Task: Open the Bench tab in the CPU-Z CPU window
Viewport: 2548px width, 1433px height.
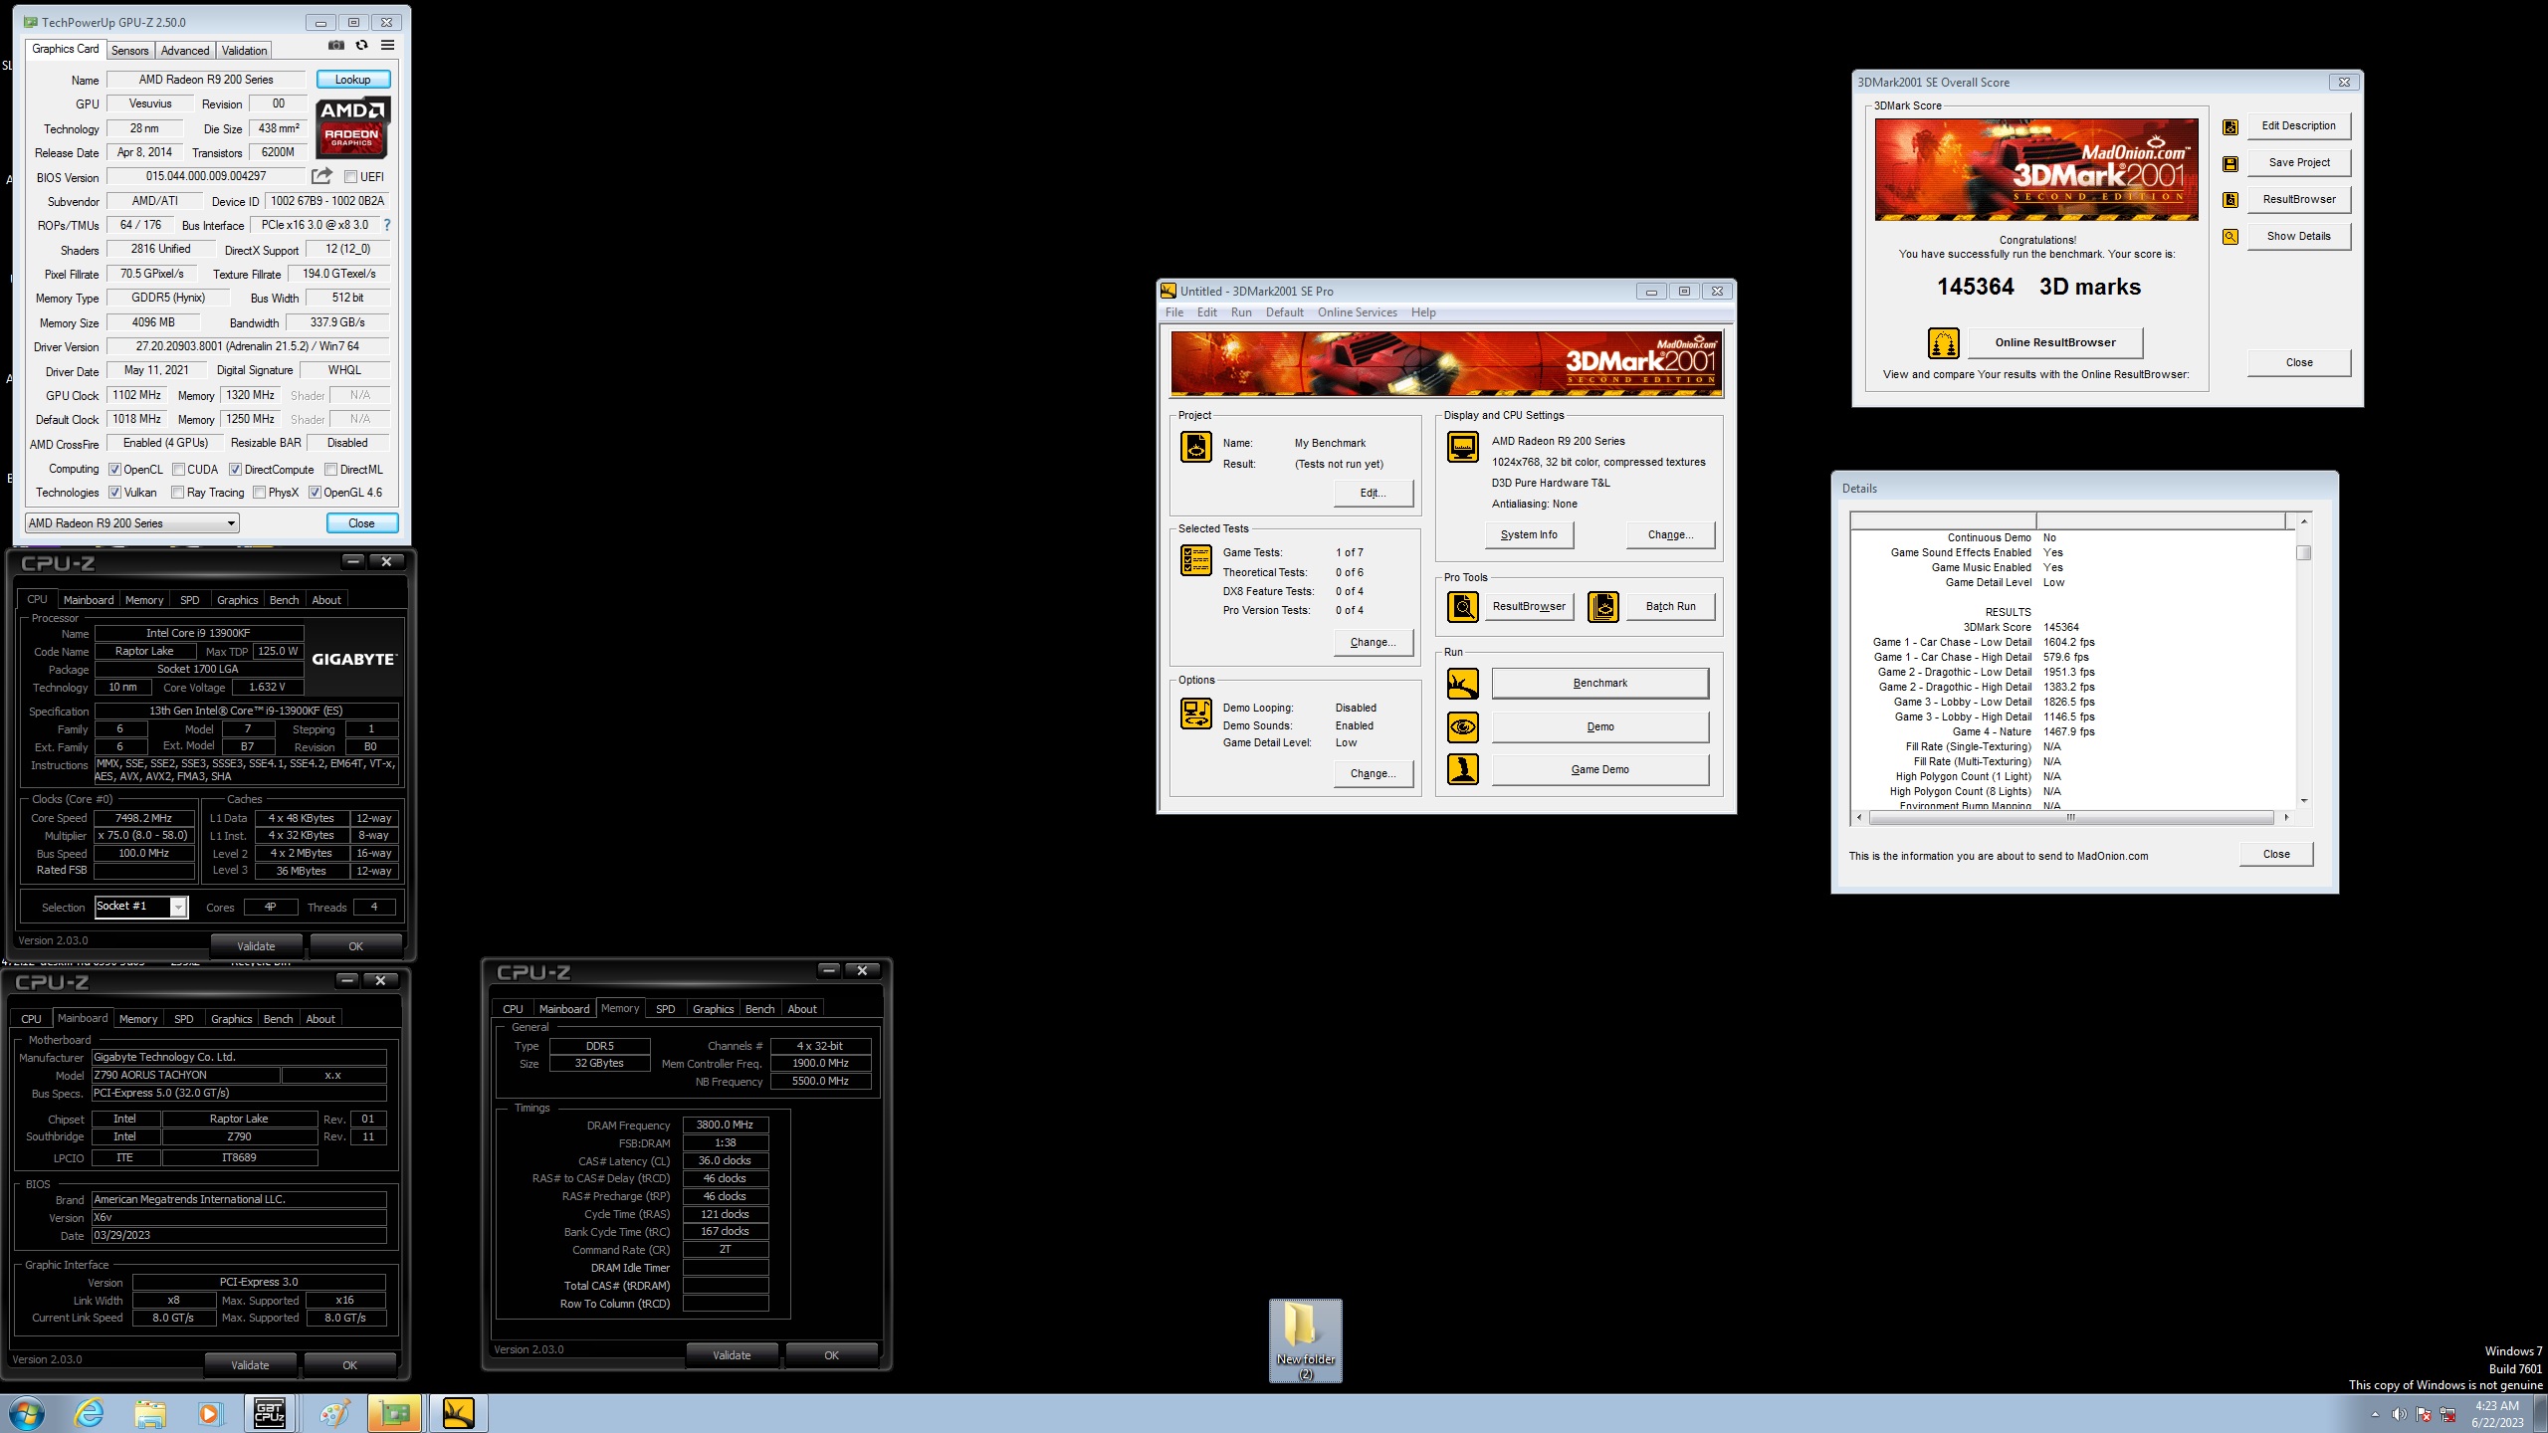Action: [x=285, y=600]
